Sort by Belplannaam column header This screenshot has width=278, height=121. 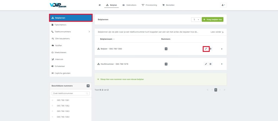tap(107, 39)
